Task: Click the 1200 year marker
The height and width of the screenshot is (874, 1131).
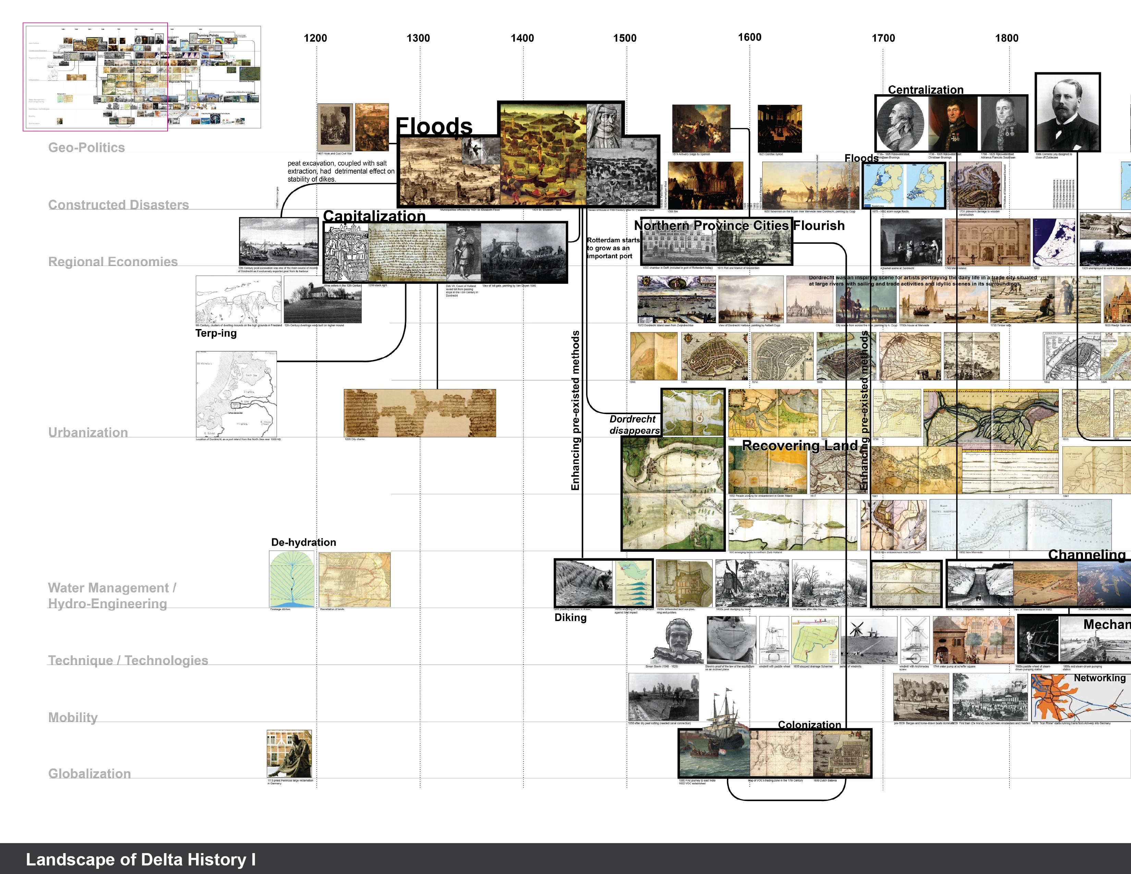Action: pyautogui.click(x=315, y=38)
